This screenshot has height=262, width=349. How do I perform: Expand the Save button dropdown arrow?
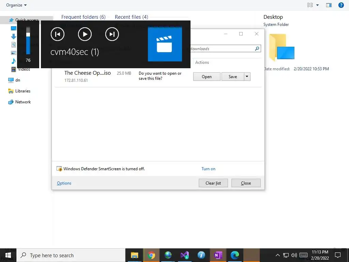[247, 77]
